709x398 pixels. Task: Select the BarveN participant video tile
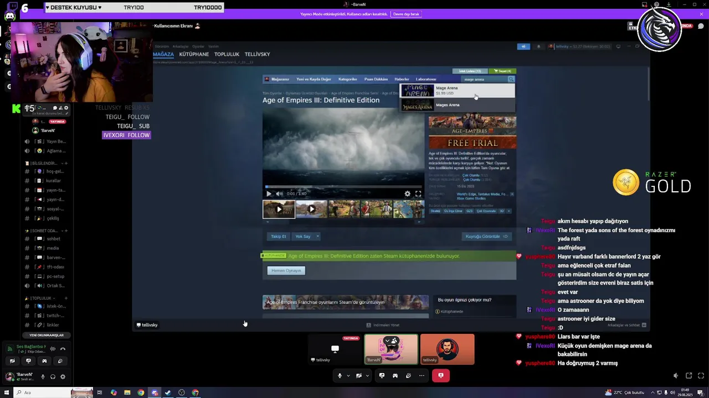(x=391, y=349)
